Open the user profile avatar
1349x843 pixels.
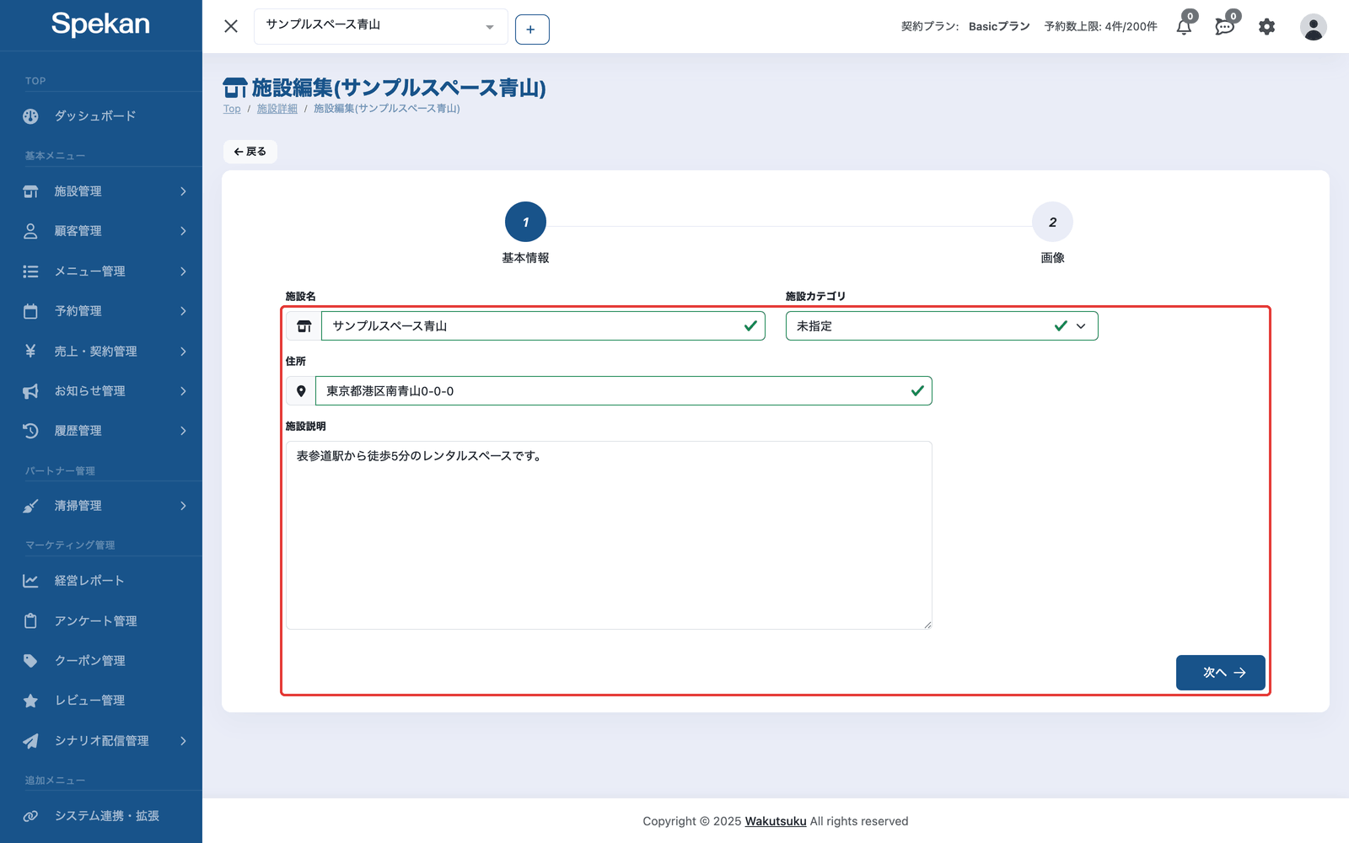[1313, 27]
